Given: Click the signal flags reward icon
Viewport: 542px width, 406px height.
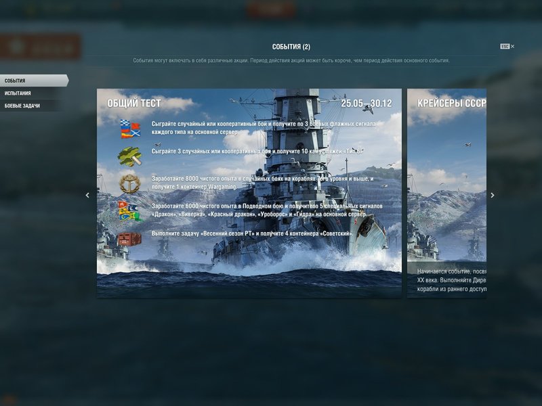Looking at the screenshot, I should pos(130,129).
